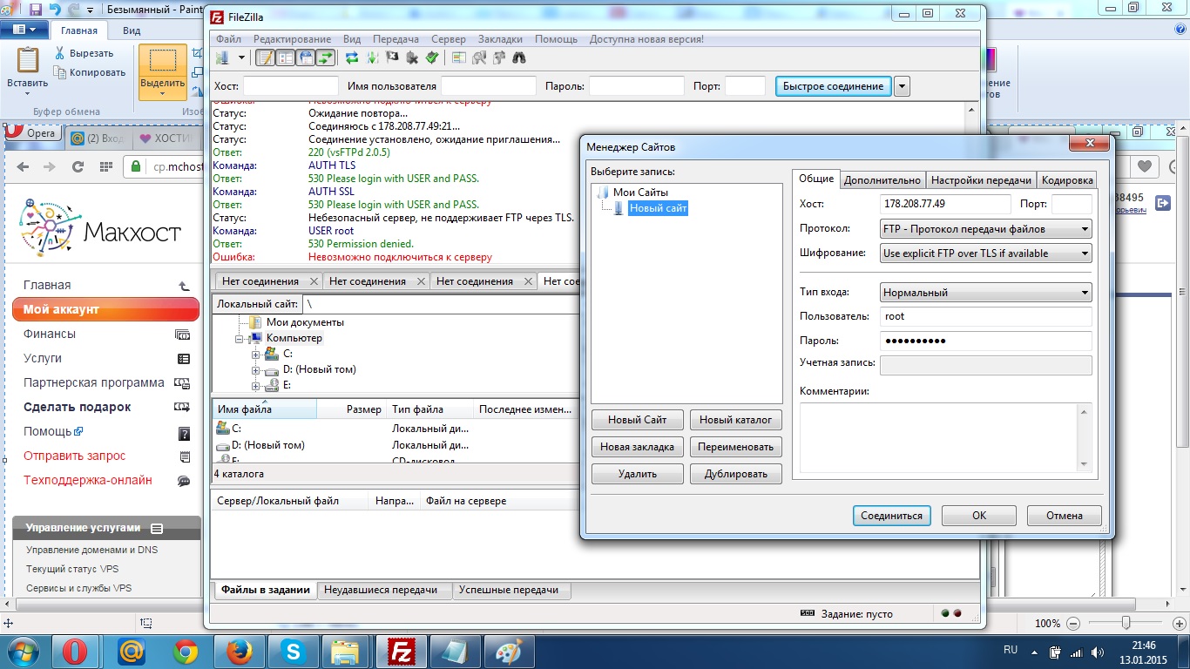The image size is (1190, 669).
Task: Click the Пользователь field containing root
Action: pos(986,316)
